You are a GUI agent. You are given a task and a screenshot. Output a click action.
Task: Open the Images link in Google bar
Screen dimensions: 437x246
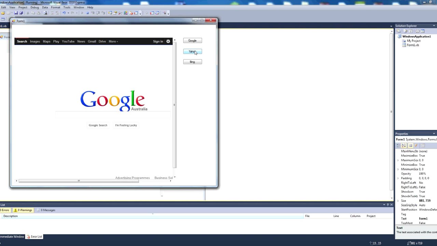[x=35, y=41]
